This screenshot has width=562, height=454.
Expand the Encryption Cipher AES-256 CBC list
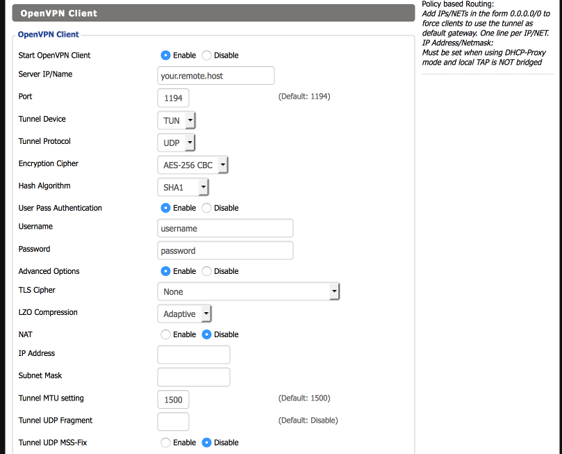pyautogui.click(x=193, y=165)
